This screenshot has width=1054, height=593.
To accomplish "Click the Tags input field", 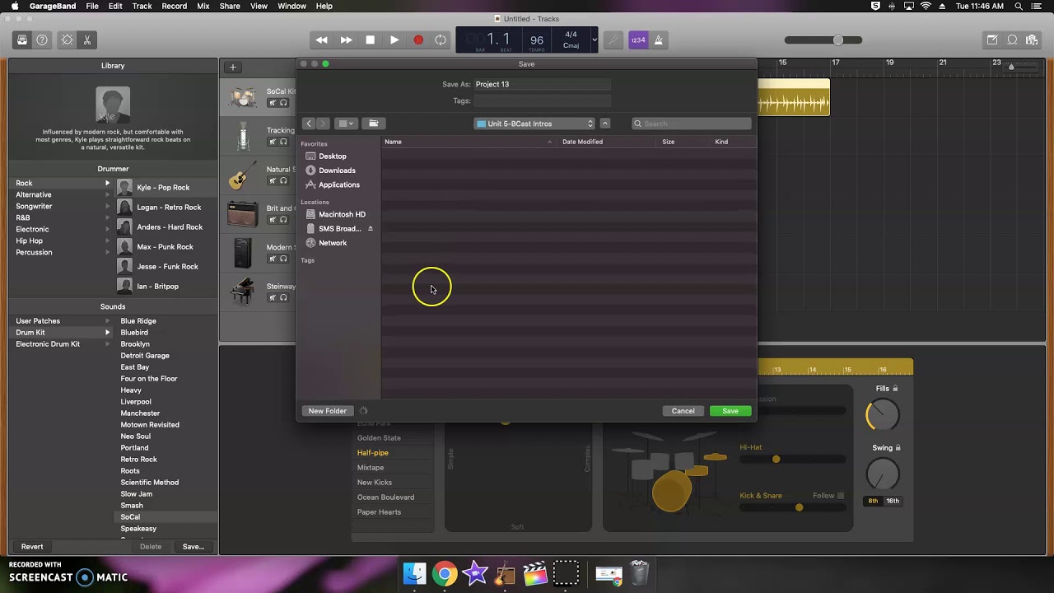I will pyautogui.click(x=542, y=100).
